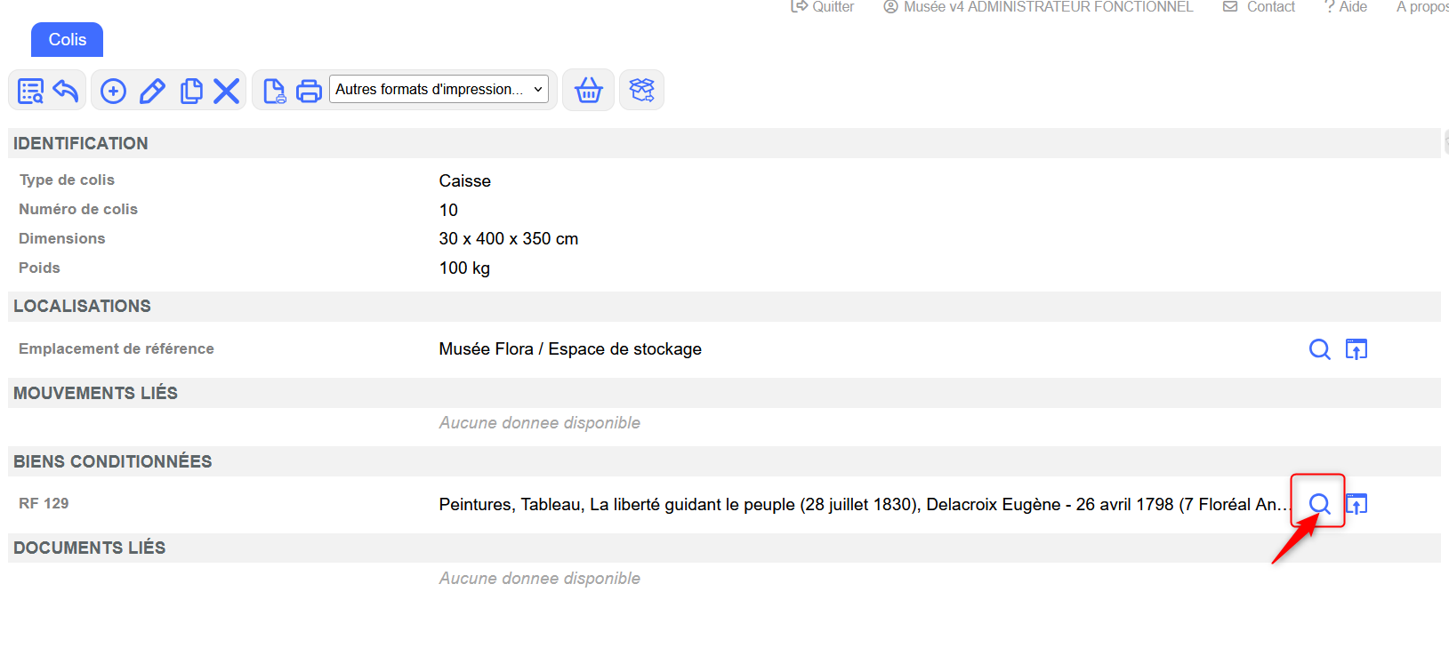Select the Colis tab

point(68,40)
